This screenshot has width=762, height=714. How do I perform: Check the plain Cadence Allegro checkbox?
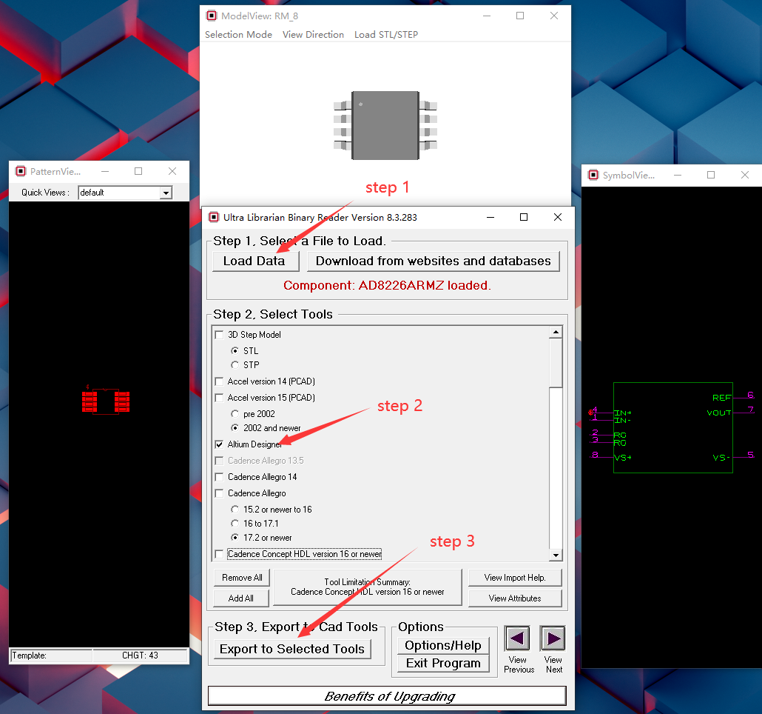219,493
